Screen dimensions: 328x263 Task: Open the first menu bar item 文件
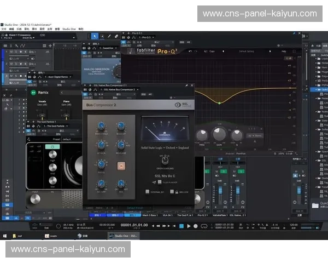[4, 29]
